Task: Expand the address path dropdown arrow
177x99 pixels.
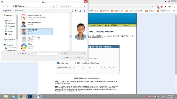Action: coord(54,6)
